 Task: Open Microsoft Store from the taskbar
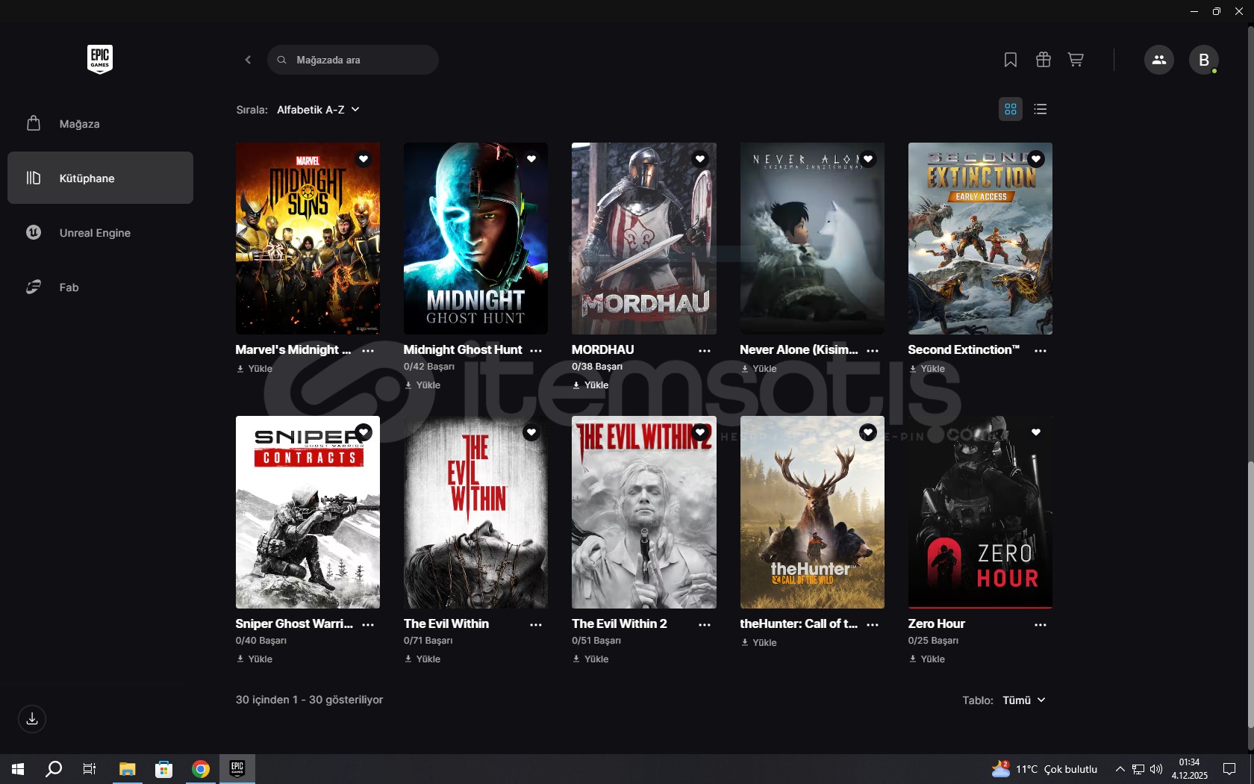coord(164,769)
